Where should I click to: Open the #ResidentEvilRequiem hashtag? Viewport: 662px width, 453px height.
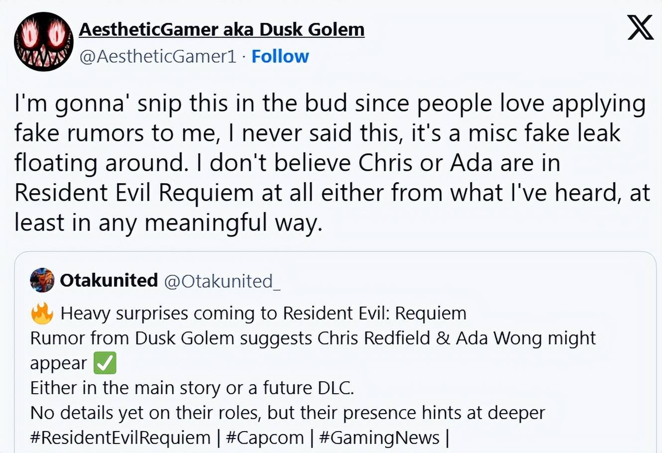(120, 438)
